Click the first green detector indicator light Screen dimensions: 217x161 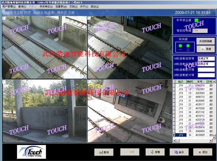(x=180, y=46)
